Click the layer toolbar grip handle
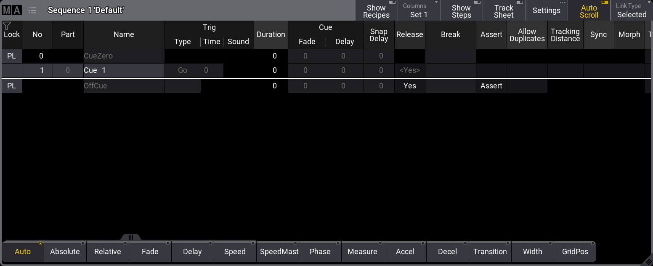Image resolution: width=653 pixels, height=266 pixels. pyautogui.click(x=131, y=237)
